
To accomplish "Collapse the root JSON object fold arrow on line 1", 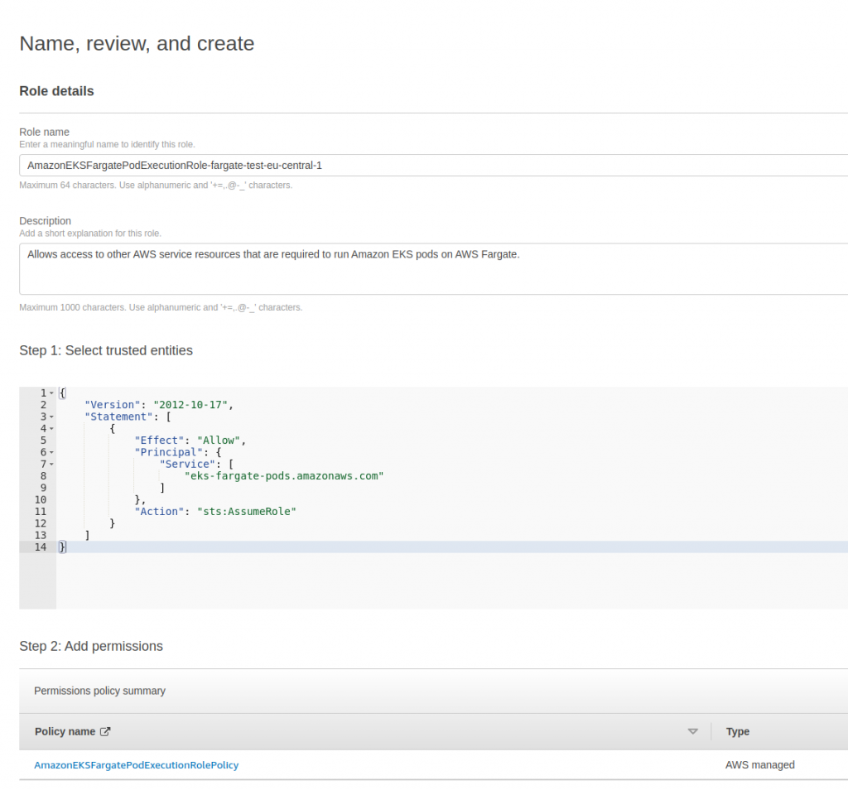I will [x=51, y=393].
